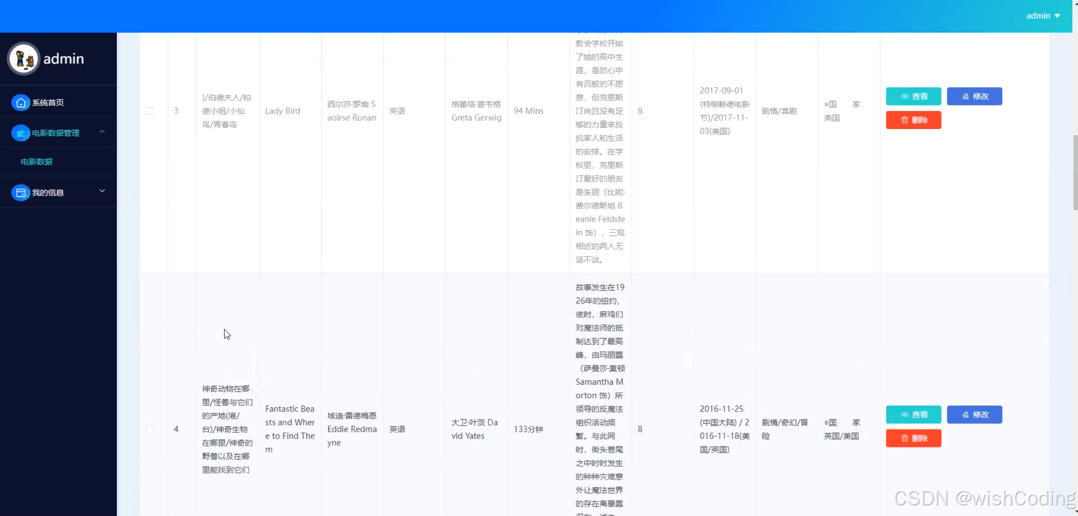Tick the checkbox for row 4 Fantastic Beasts
The image size is (1078, 516).
tap(149, 429)
